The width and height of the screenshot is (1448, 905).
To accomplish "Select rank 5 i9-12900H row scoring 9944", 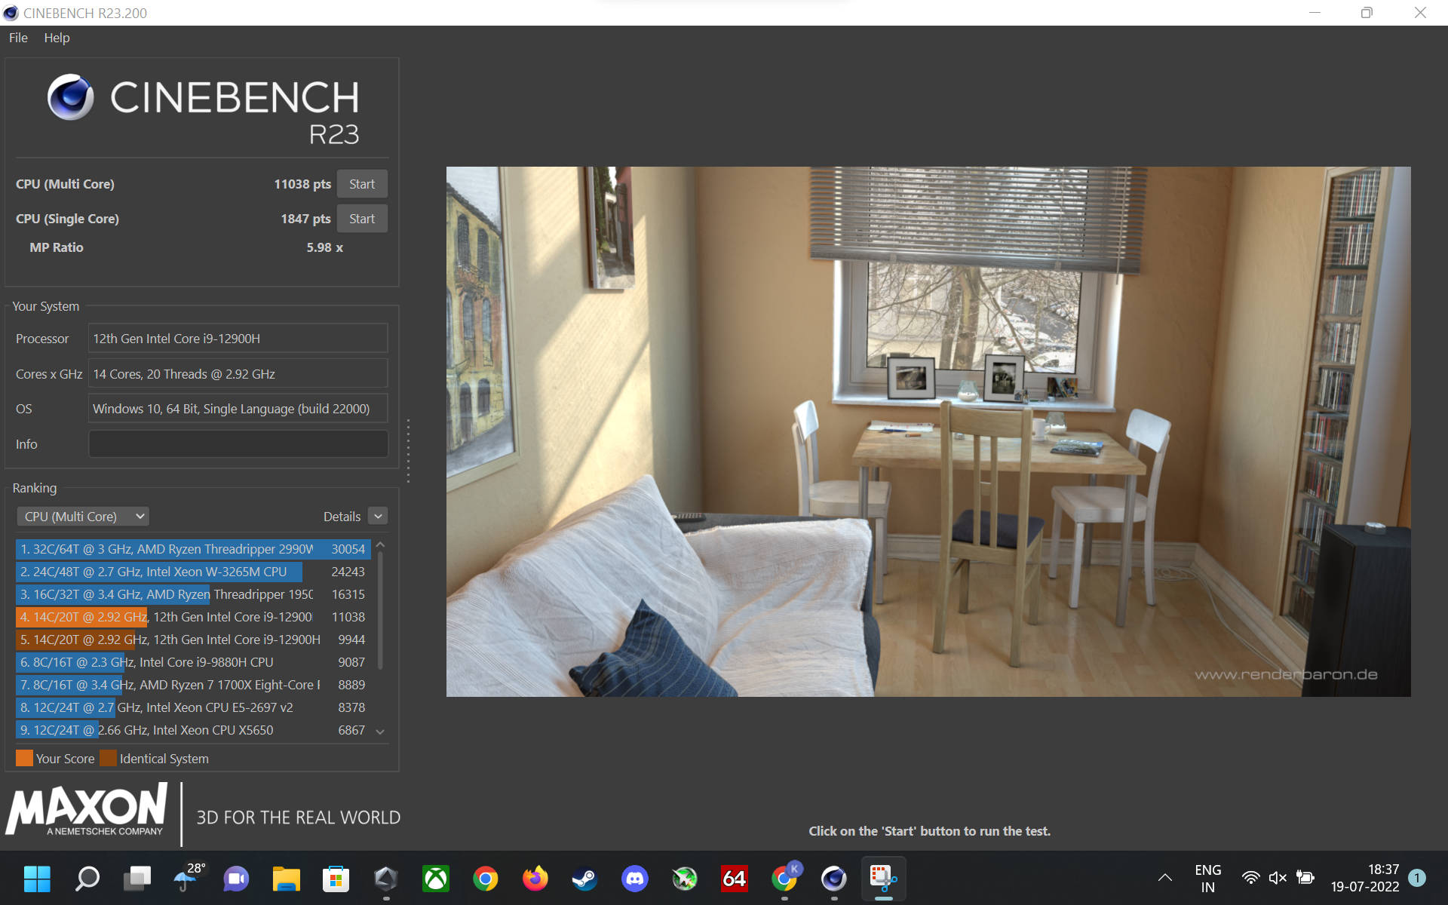I will tap(193, 640).
